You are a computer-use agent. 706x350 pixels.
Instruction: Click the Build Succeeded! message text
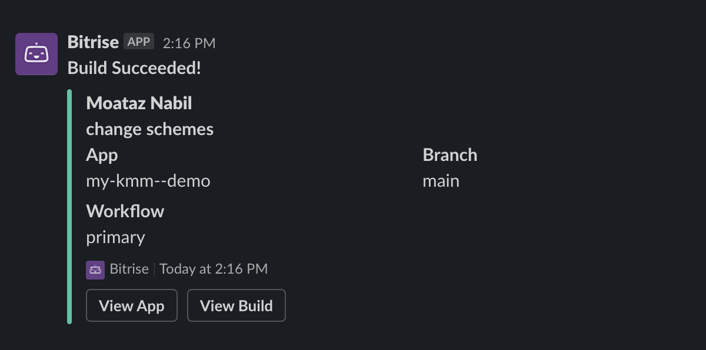pos(134,68)
